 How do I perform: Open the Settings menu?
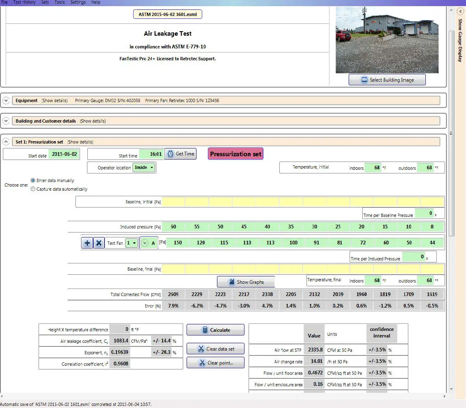pos(78,2)
